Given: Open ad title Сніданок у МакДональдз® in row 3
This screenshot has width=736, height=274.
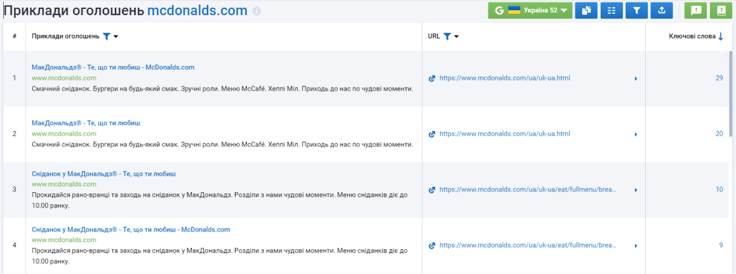Looking at the screenshot, I should tap(104, 174).
